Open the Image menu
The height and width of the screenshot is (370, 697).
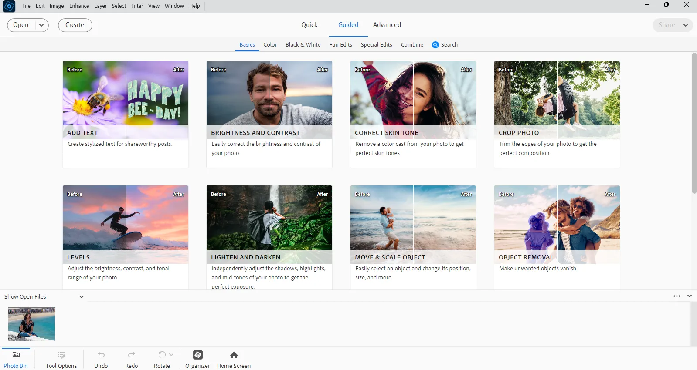pos(57,6)
